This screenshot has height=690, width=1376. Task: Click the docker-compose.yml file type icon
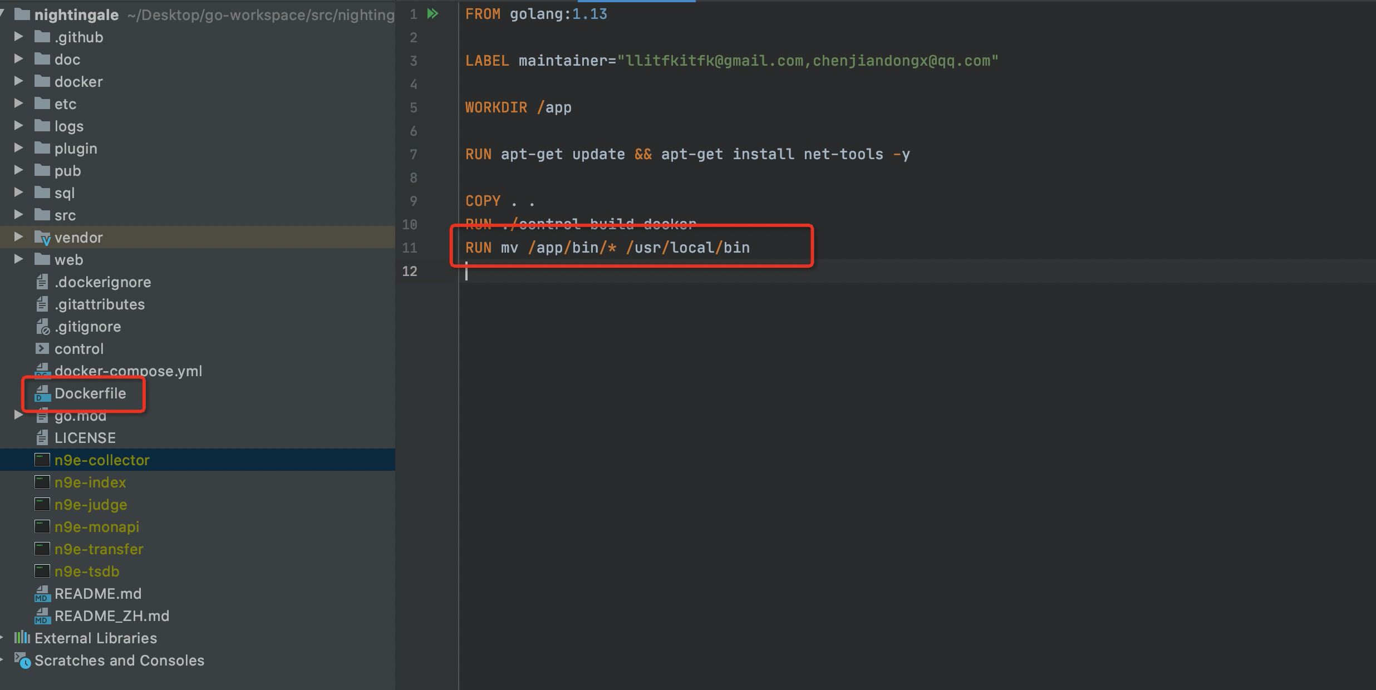click(x=41, y=371)
